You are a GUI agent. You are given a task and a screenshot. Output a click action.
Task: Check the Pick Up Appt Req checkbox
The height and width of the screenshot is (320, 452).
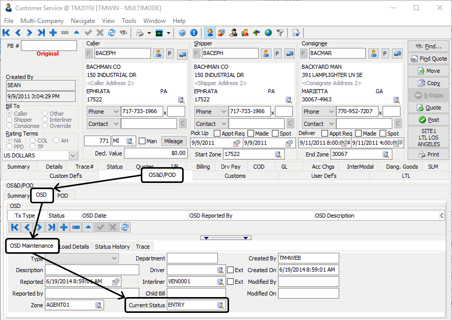(217, 134)
